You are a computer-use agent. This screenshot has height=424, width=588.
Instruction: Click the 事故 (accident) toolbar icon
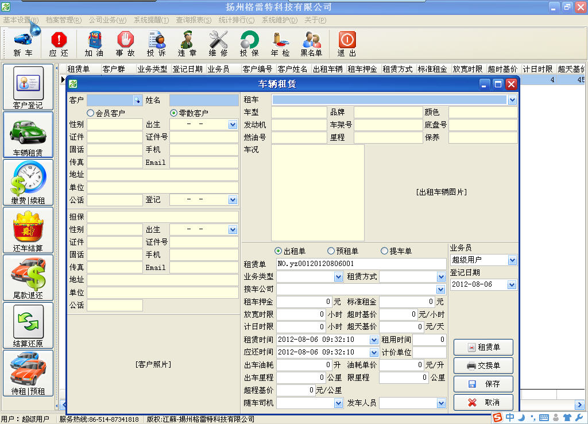click(125, 44)
